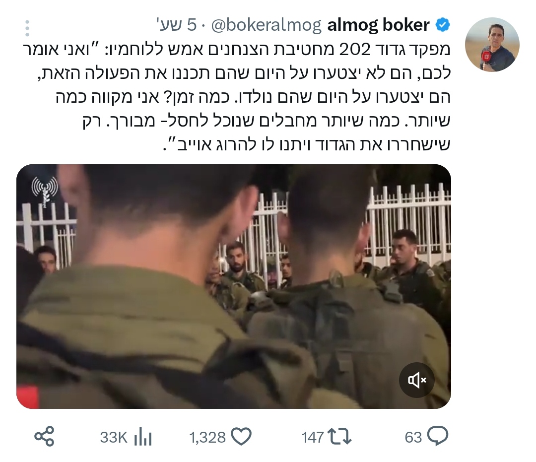The height and width of the screenshot is (462, 536).
Task: Open the view analytics bar chart icon
Action: pyautogui.click(x=143, y=437)
